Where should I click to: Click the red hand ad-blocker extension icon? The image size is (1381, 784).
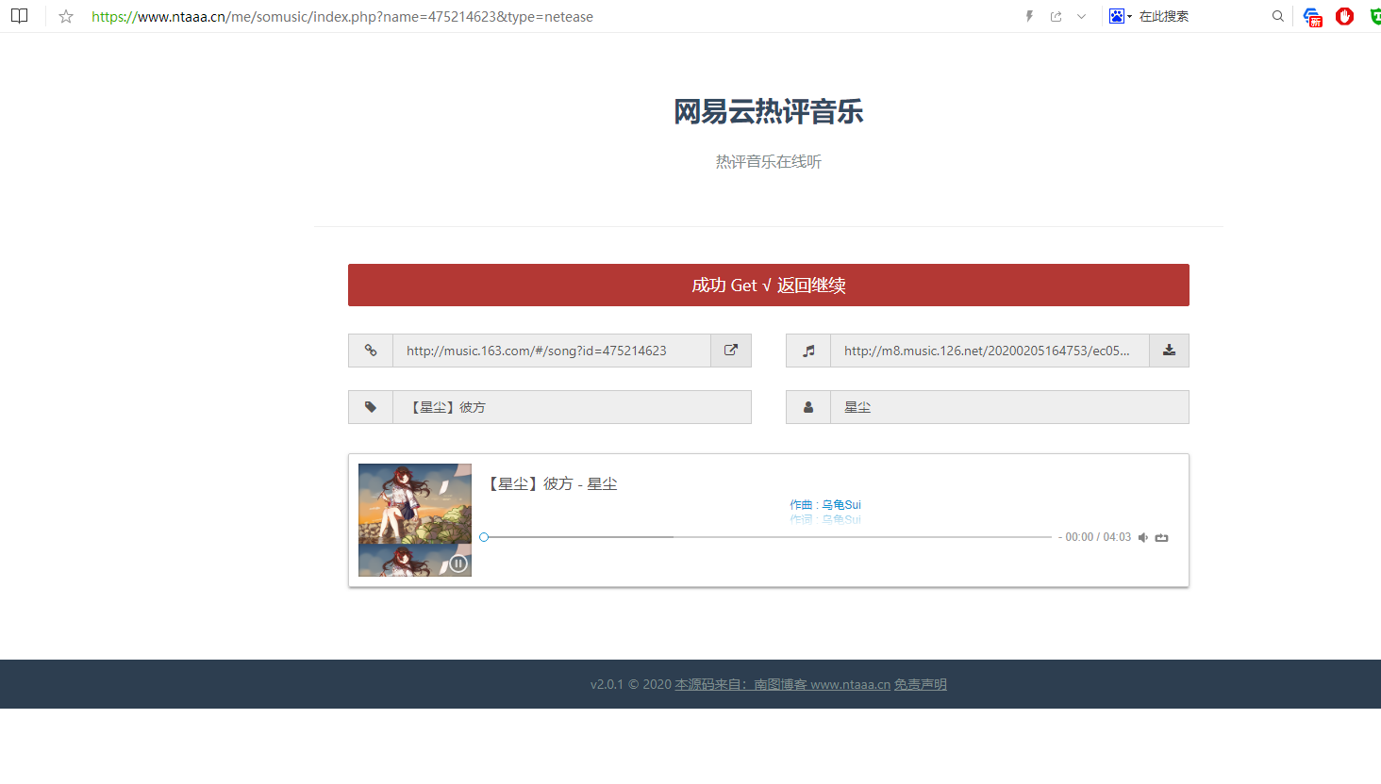tap(1344, 16)
